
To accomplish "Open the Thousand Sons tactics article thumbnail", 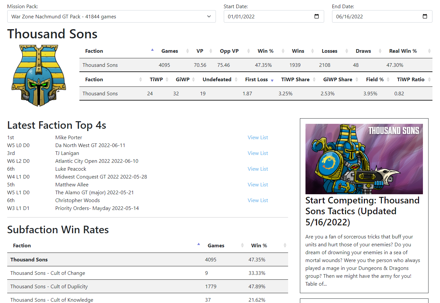I will click(x=364, y=159).
